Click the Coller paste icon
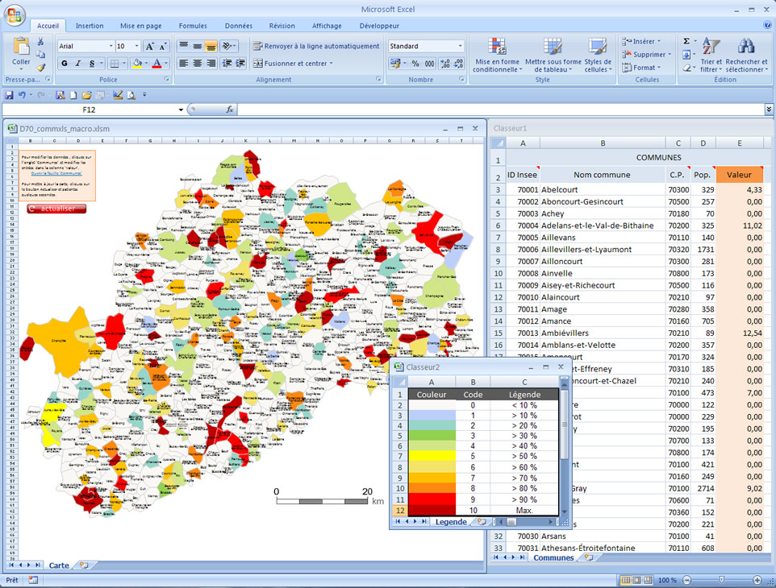 (21, 48)
